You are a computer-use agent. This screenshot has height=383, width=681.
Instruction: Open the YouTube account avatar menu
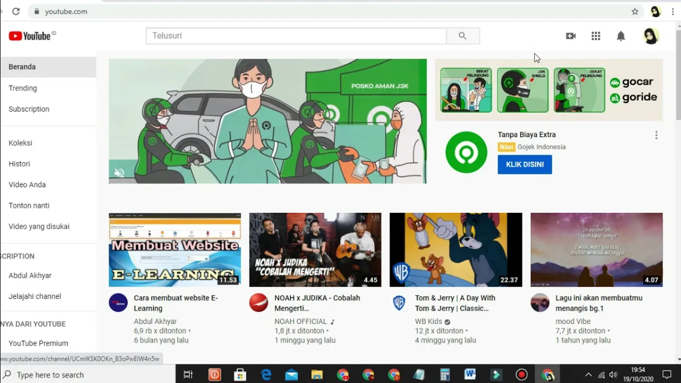point(651,36)
